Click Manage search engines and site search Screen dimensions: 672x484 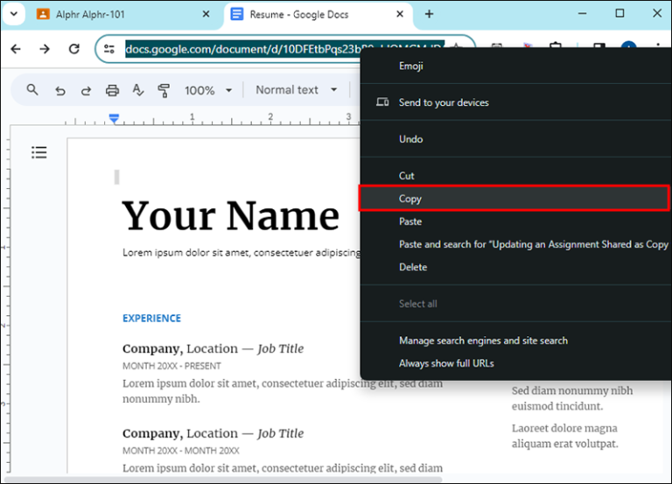pos(483,340)
